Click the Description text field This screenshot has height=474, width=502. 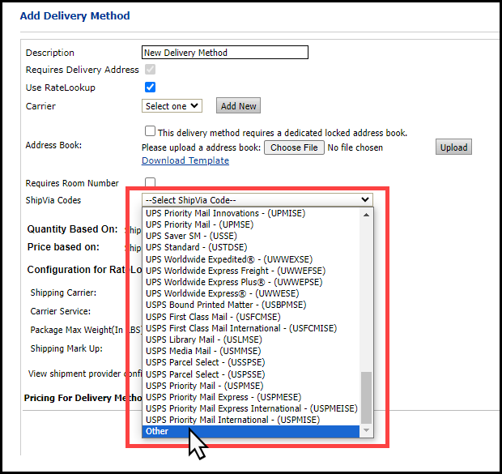(x=224, y=53)
